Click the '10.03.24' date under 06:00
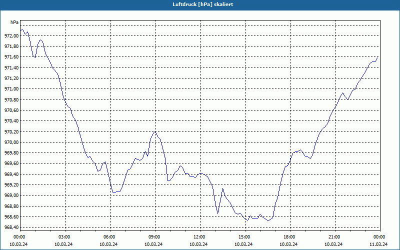Image resolution: width=400 pixels, height=250 pixels. tap(108, 244)
